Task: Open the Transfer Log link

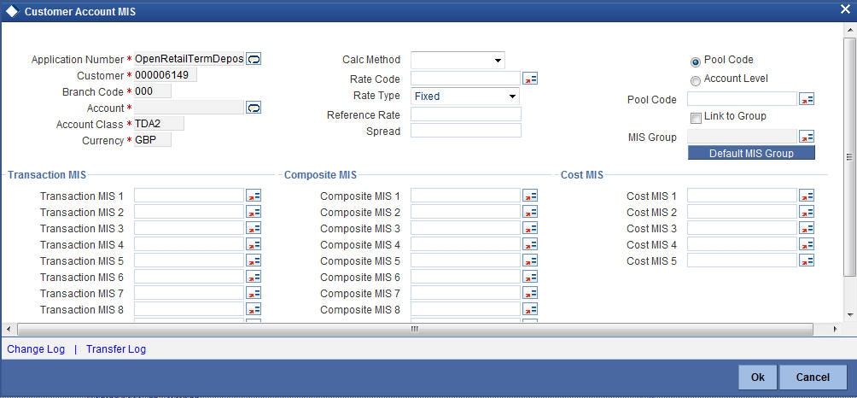Action: pyautogui.click(x=116, y=348)
